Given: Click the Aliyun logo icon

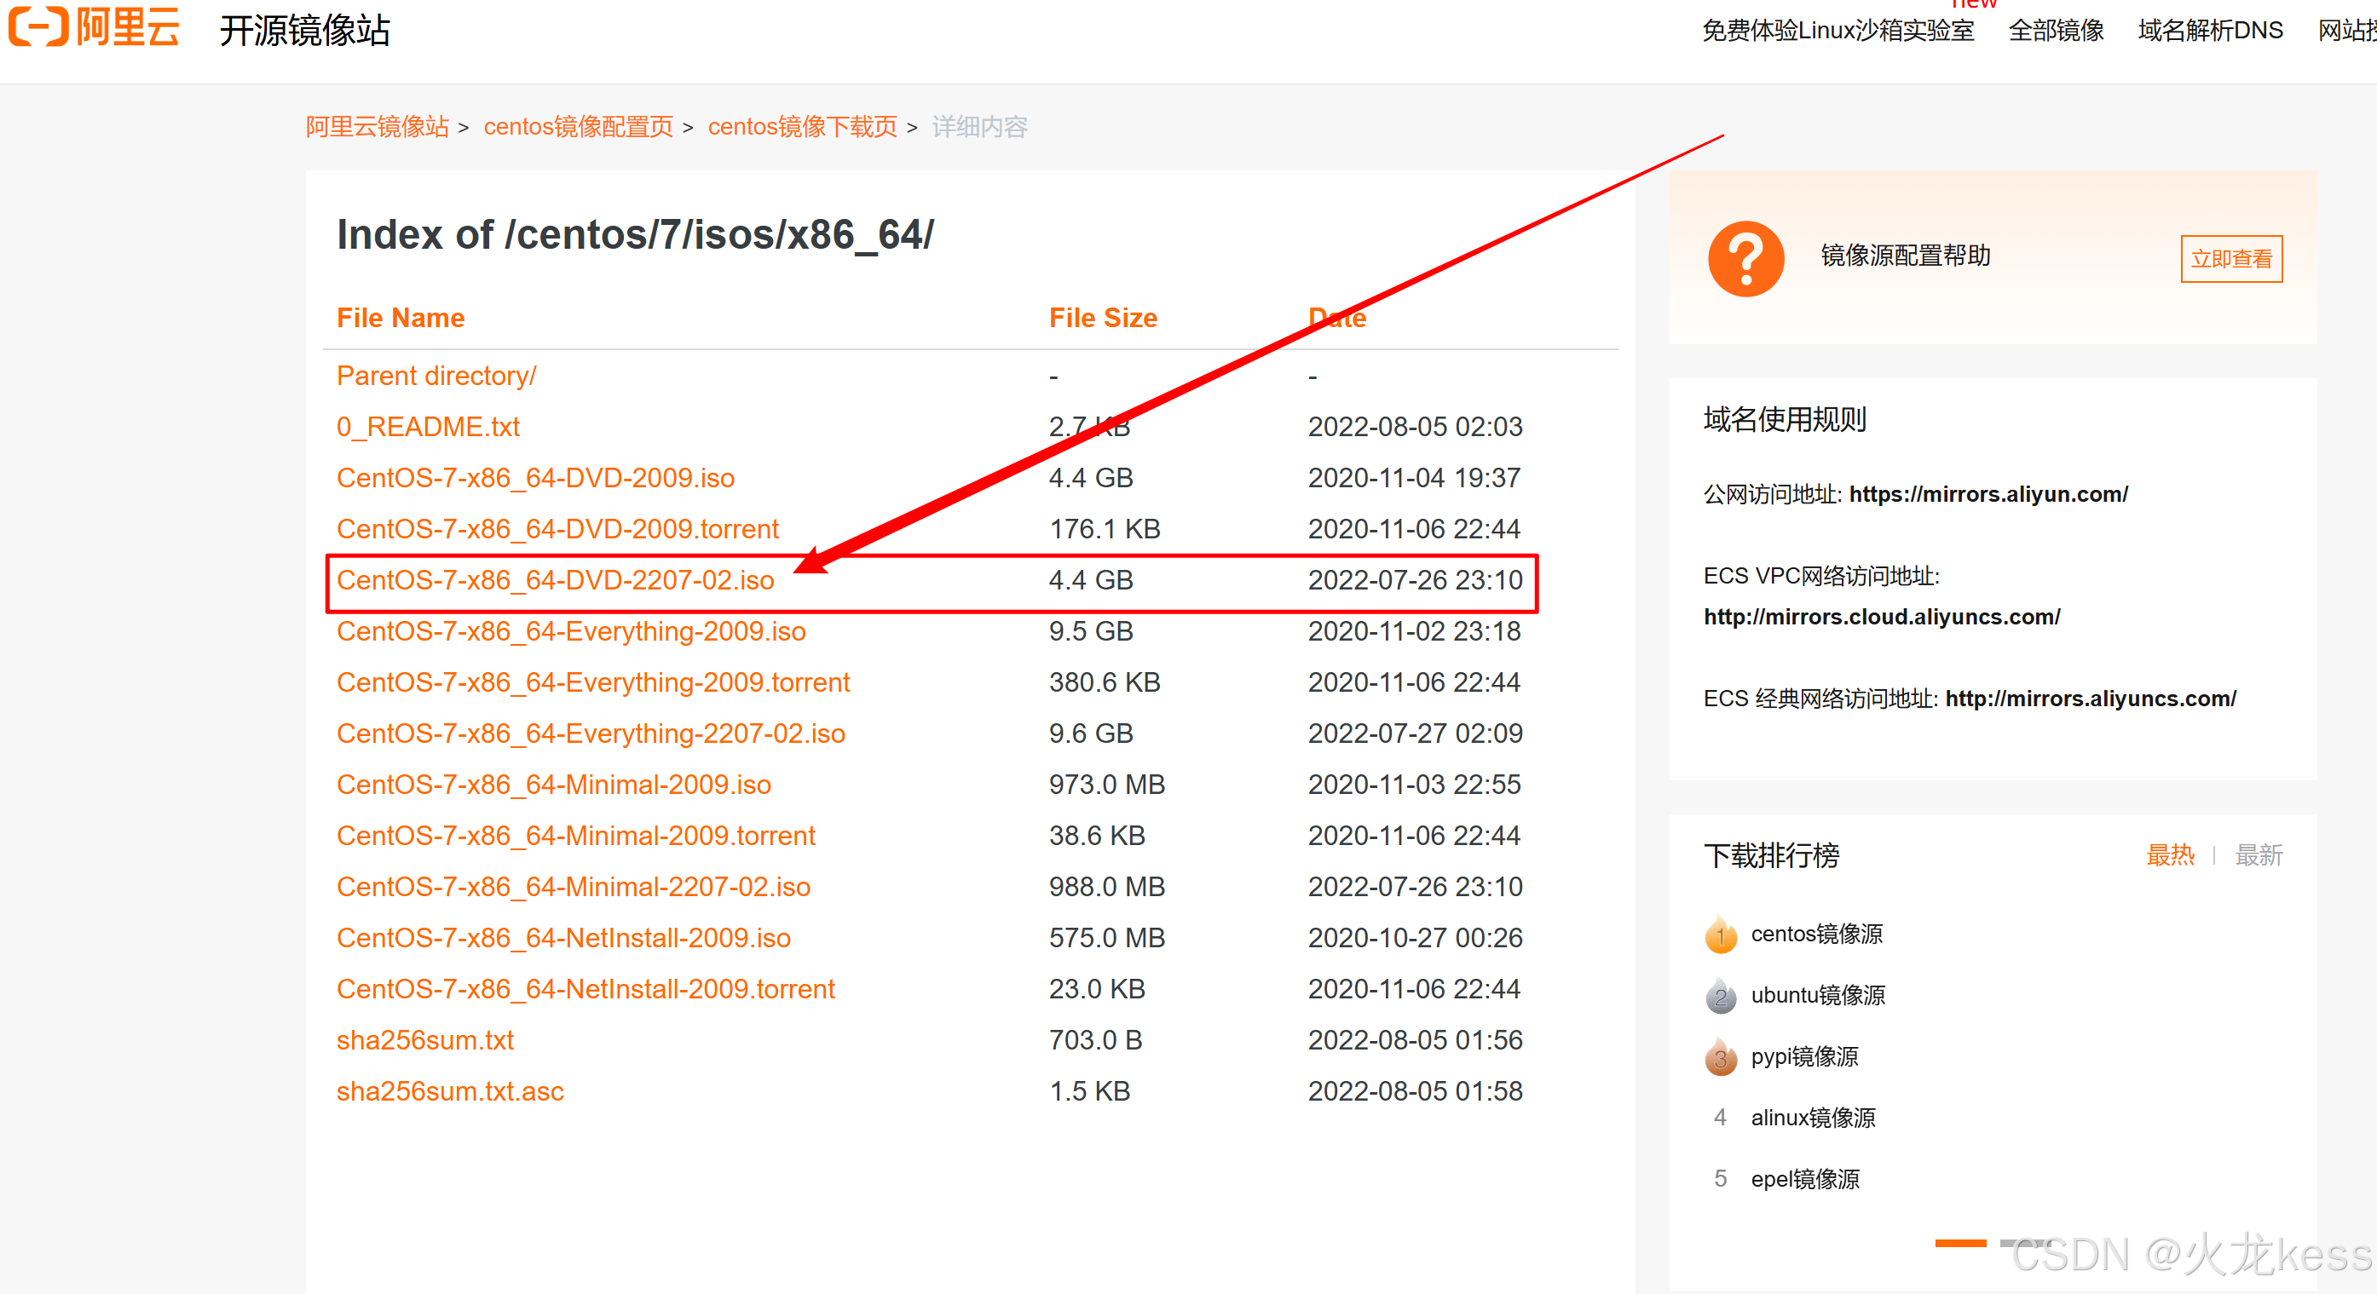Looking at the screenshot, I should 38,26.
